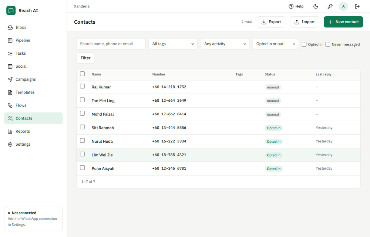Open the Opted in or out dropdown
Image resolution: width=370 pixels, height=237 pixels.
[x=276, y=44]
